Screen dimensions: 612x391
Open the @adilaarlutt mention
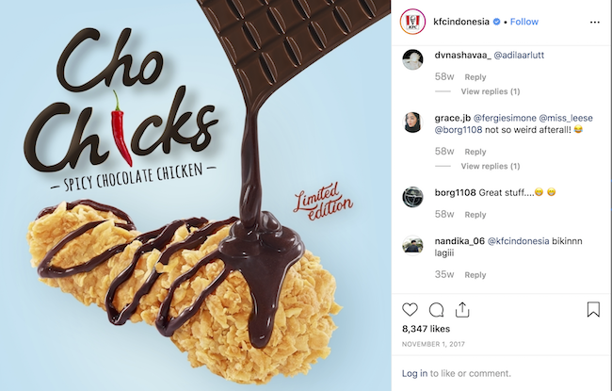coord(519,55)
